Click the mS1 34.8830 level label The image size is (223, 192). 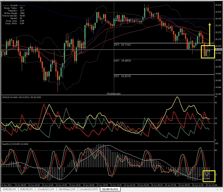tap(122, 60)
